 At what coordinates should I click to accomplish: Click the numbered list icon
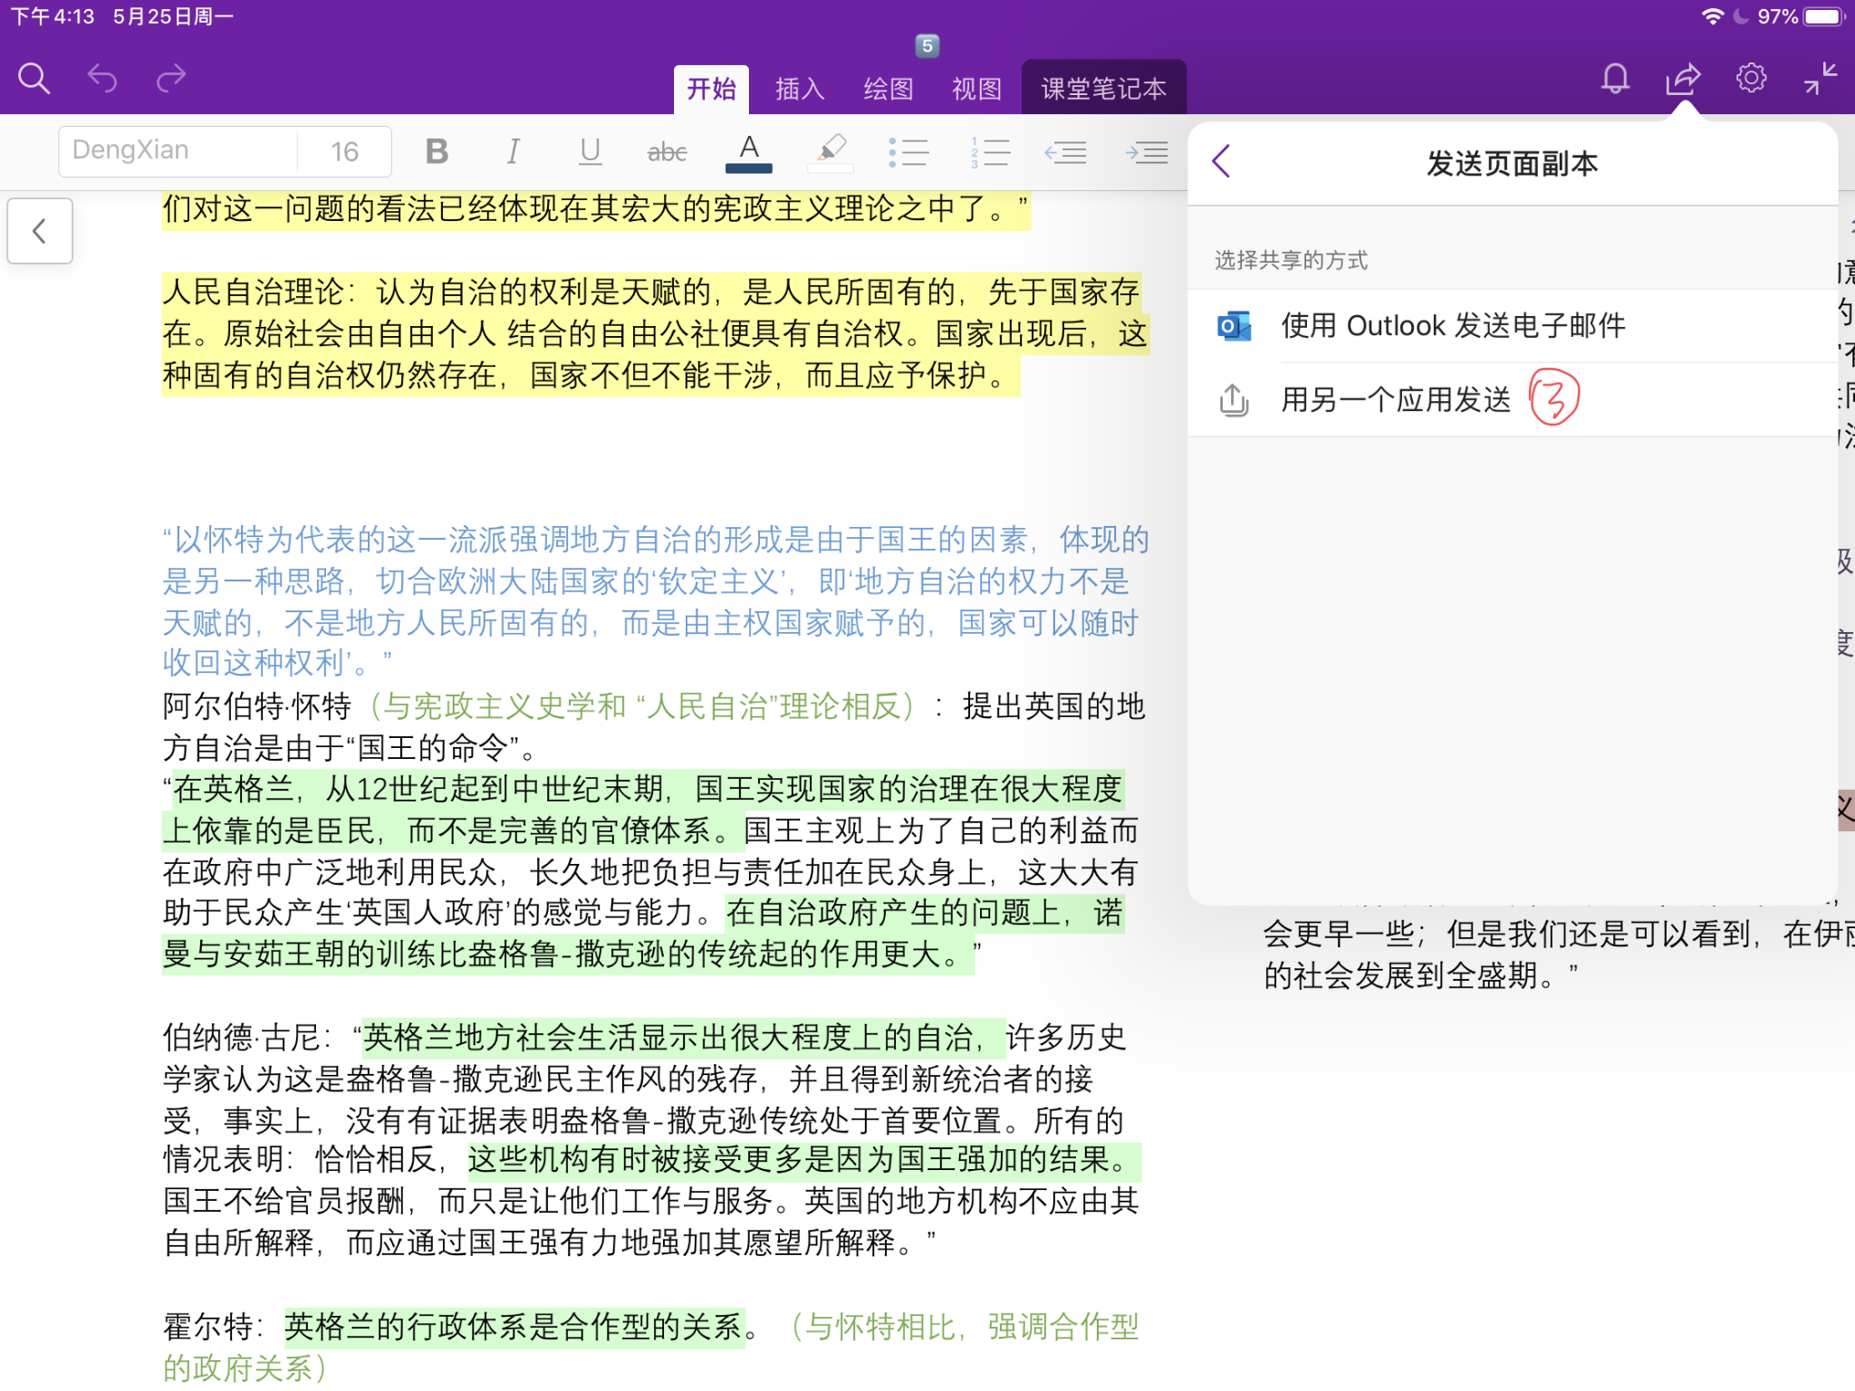click(985, 149)
